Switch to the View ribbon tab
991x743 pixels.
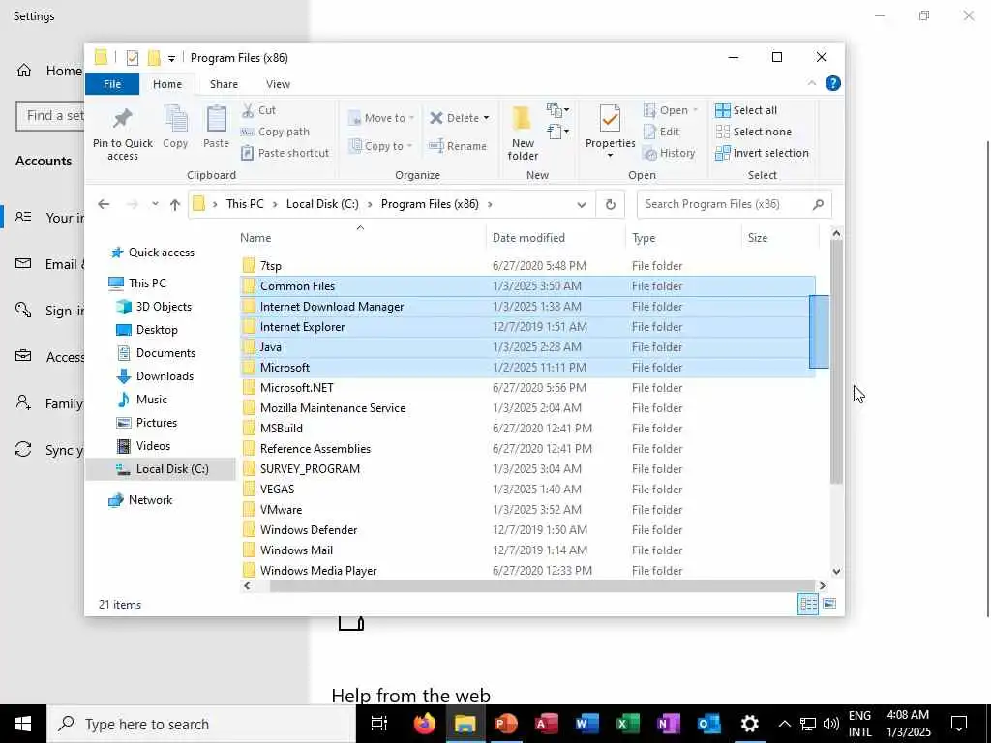[278, 84]
